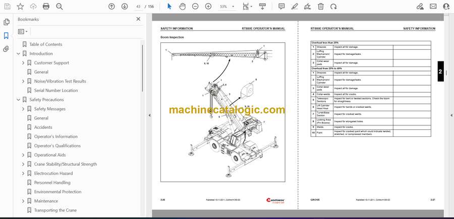Open the sign document tool
454x219 pixels.
pyautogui.click(x=308, y=7)
